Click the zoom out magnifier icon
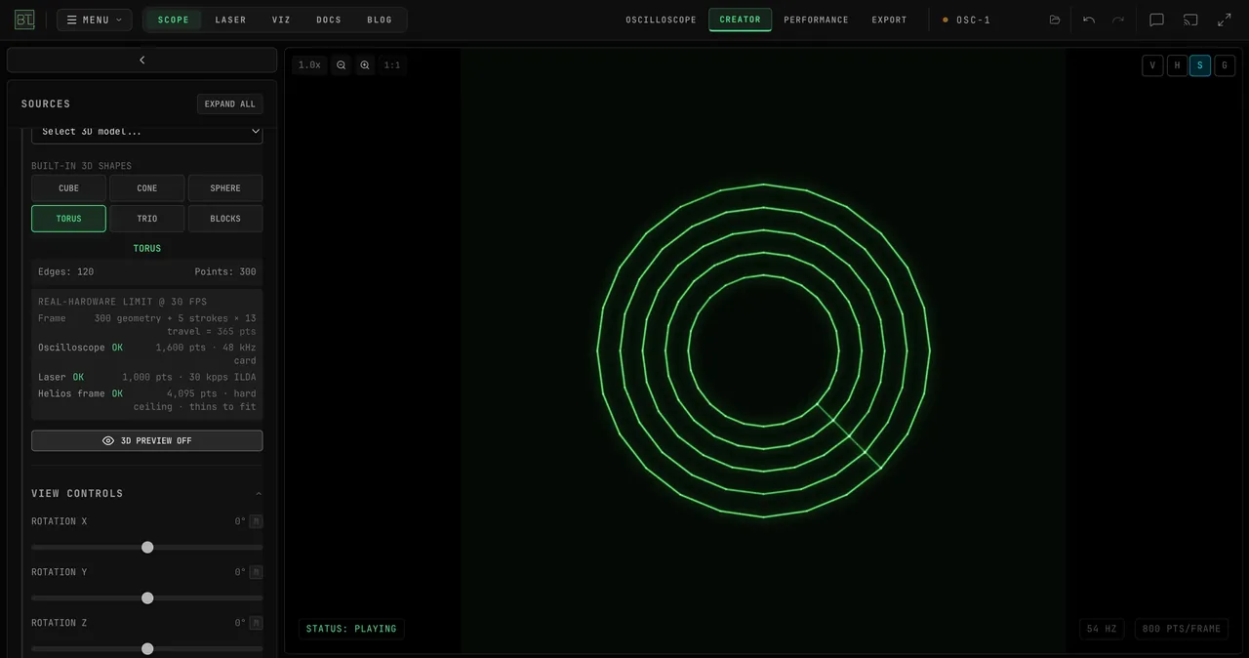 [x=342, y=65]
